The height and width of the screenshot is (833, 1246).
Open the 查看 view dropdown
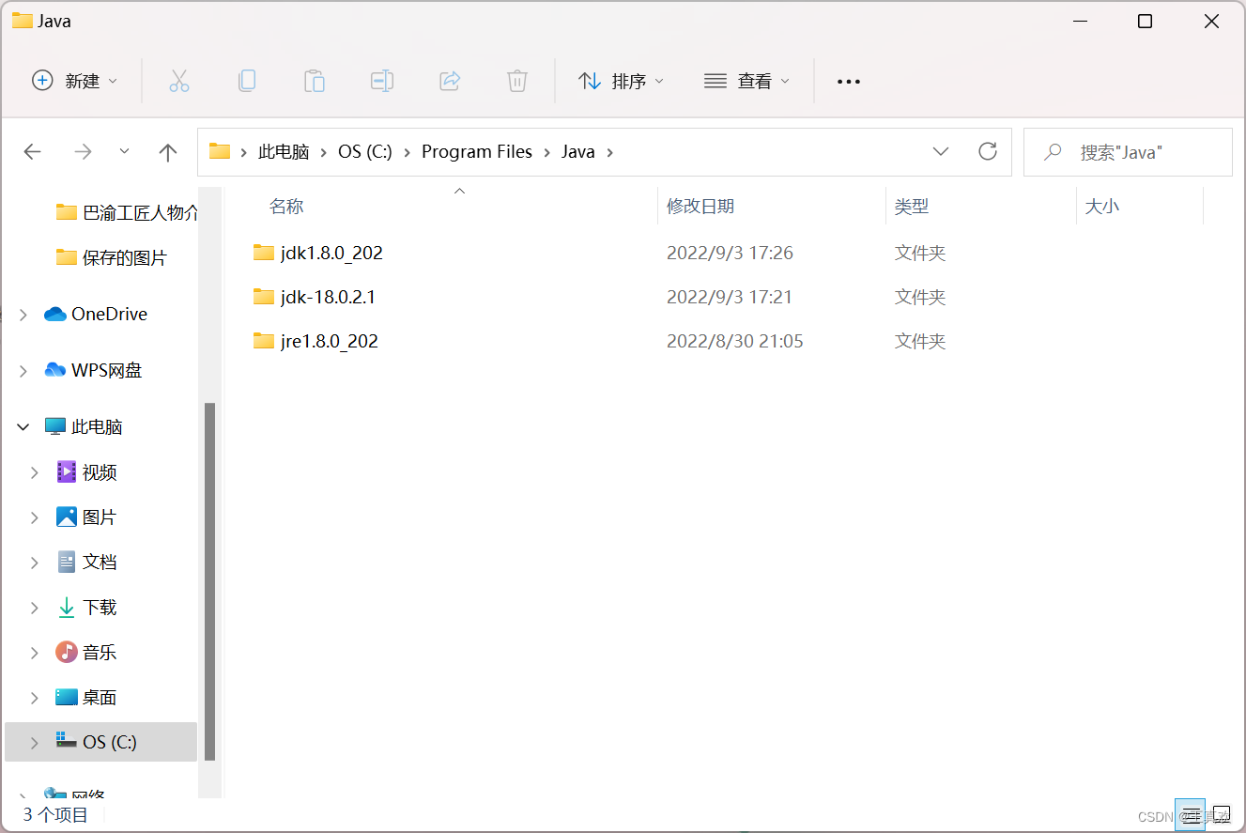click(x=746, y=82)
